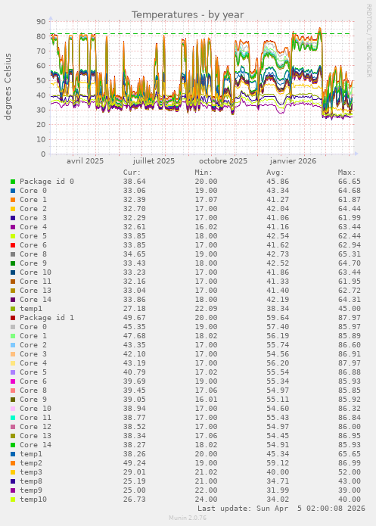The width and height of the screenshot is (376, 526).
Task: Click the avril 2025 axis label
Action: (x=85, y=161)
